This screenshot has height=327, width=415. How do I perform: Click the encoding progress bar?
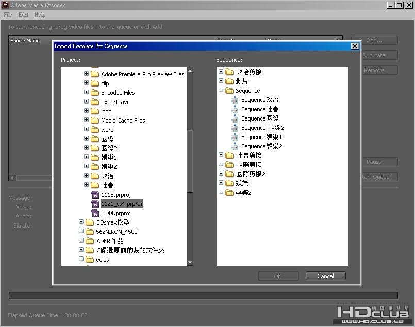tap(203, 296)
